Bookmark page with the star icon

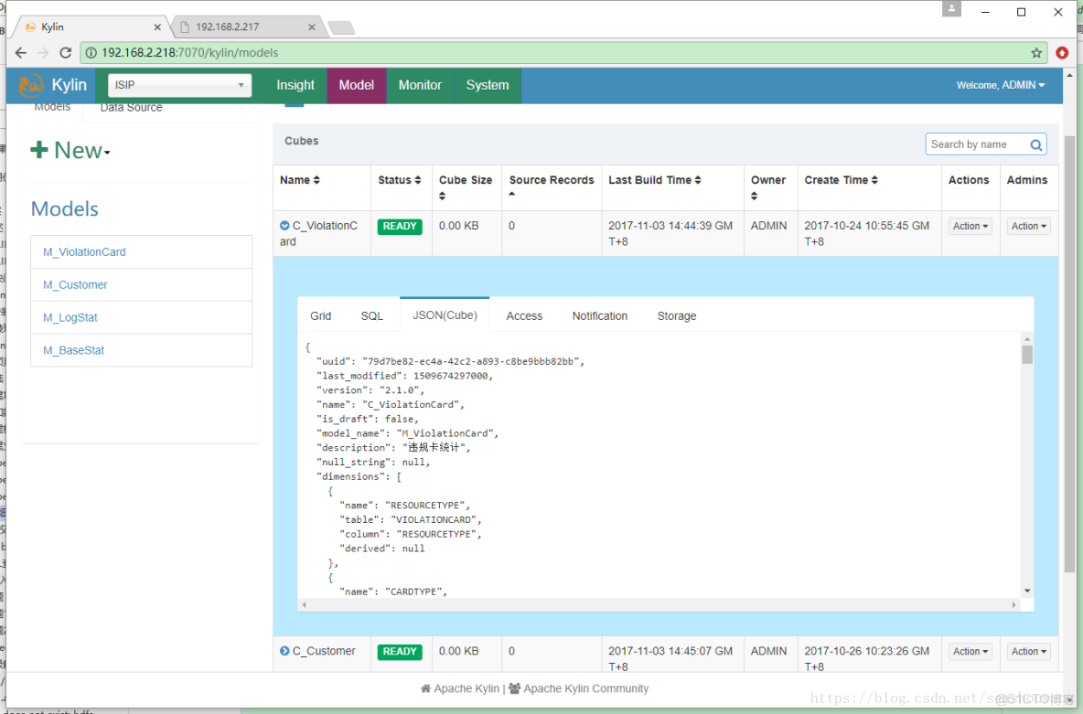point(1036,53)
